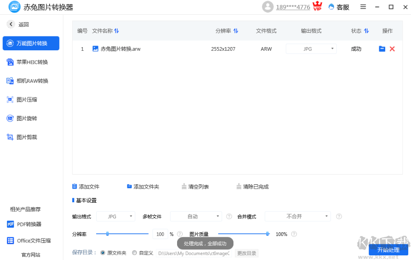Click the 分辨率 percentage input field

[160, 235]
